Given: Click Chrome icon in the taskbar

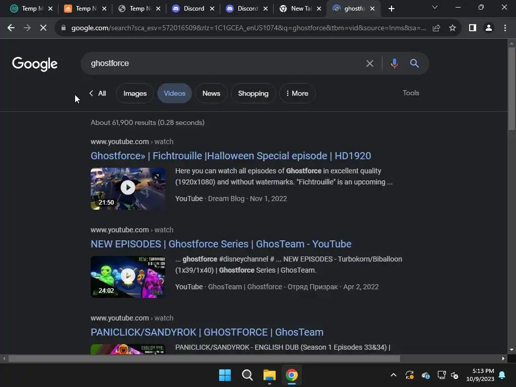Looking at the screenshot, I should coord(292,375).
